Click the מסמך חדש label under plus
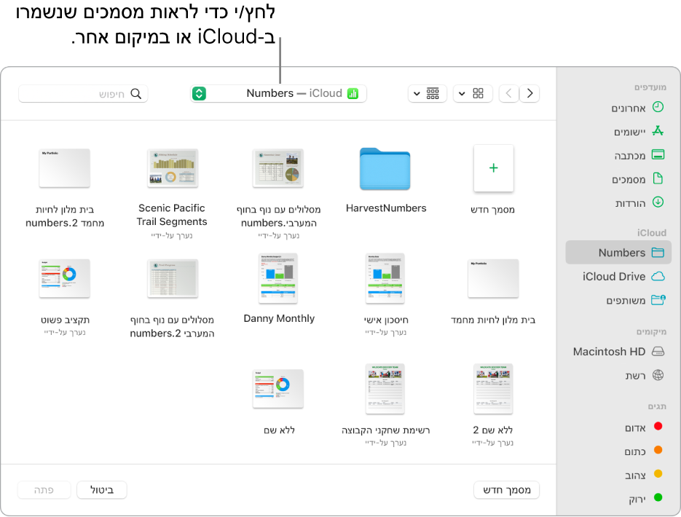 [493, 210]
